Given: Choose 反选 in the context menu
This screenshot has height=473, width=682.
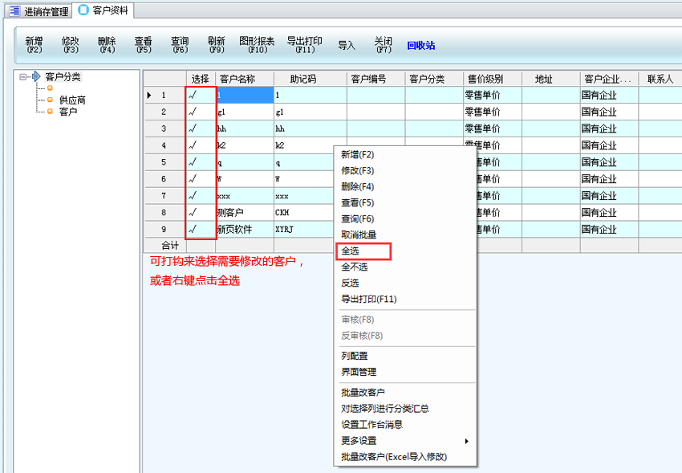Looking at the screenshot, I should [351, 283].
